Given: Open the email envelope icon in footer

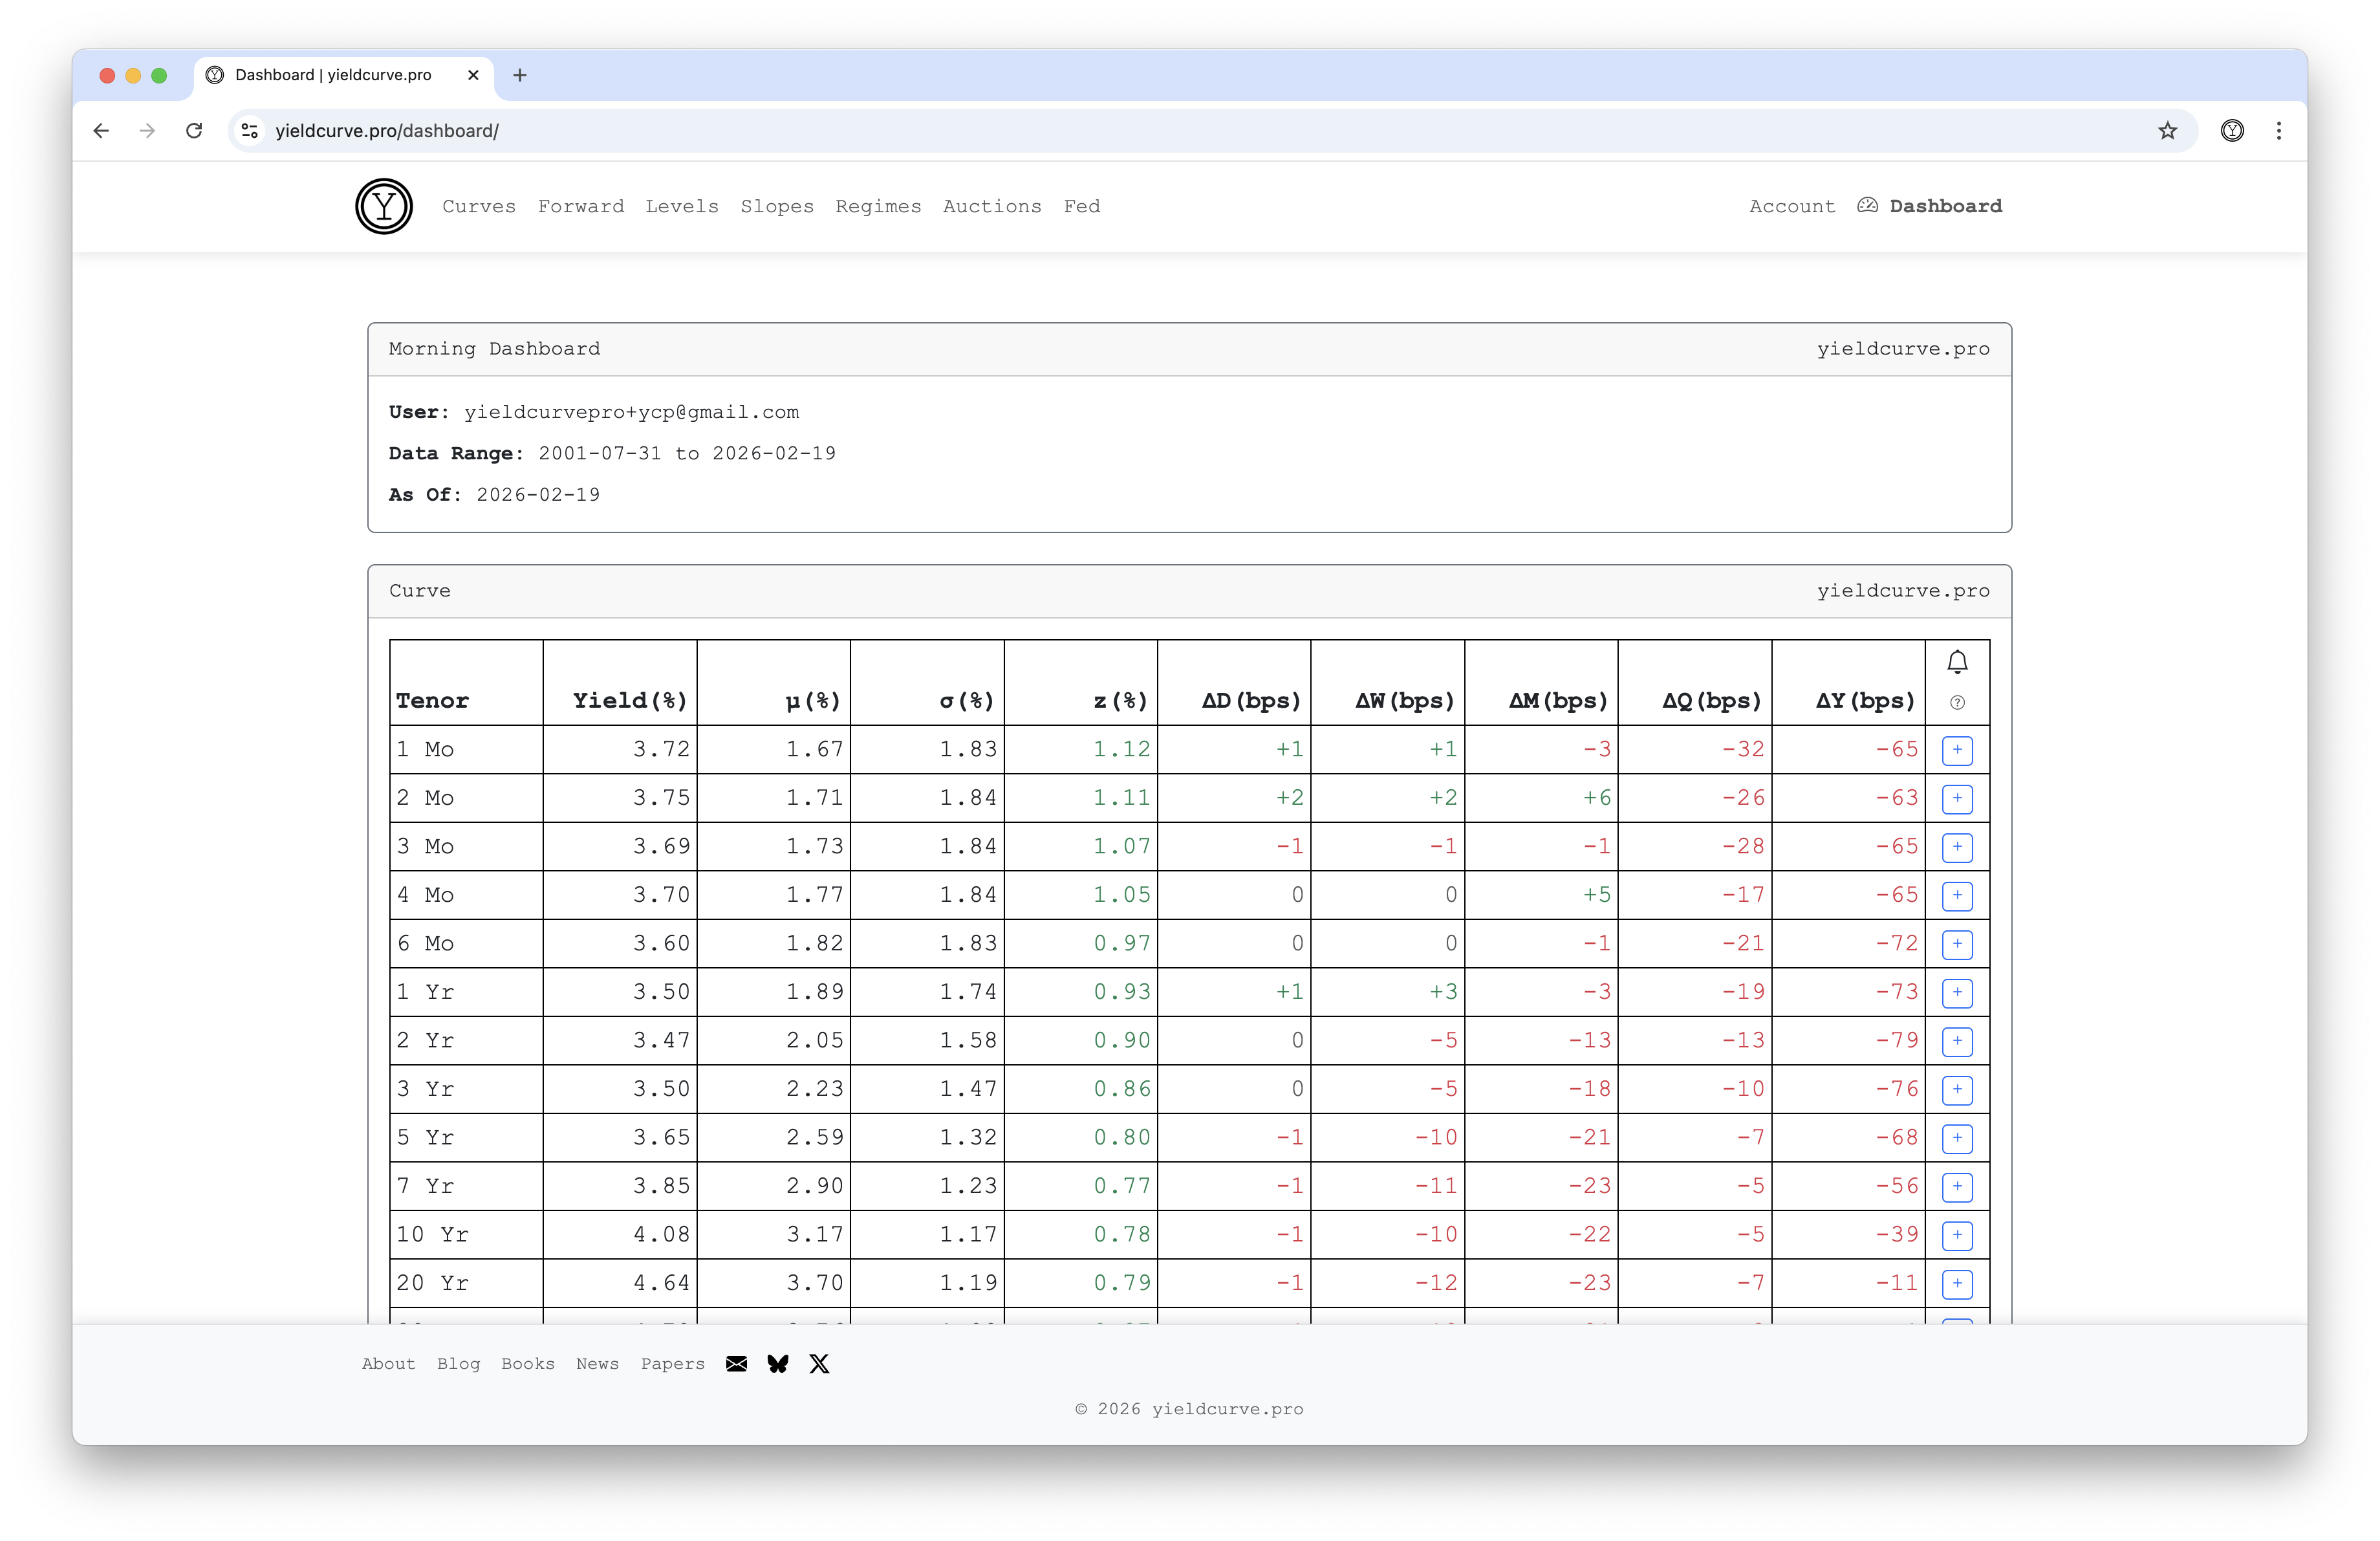Looking at the screenshot, I should [x=736, y=1364].
